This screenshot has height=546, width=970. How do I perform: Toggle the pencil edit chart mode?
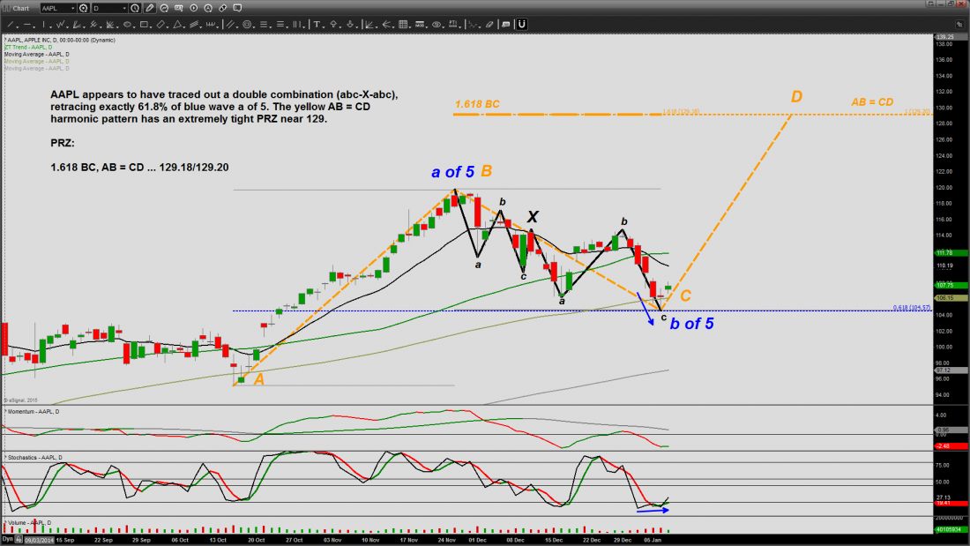[x=150, y=8]
